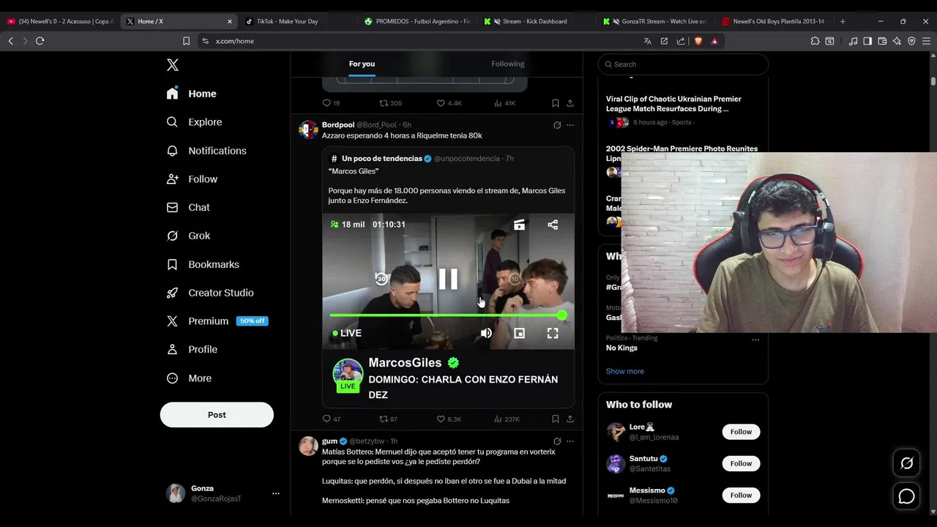The height and width of the screenshot is (527, 937).
Task: Mute the video with the speaker icon
Action: [x=486, y=333]
